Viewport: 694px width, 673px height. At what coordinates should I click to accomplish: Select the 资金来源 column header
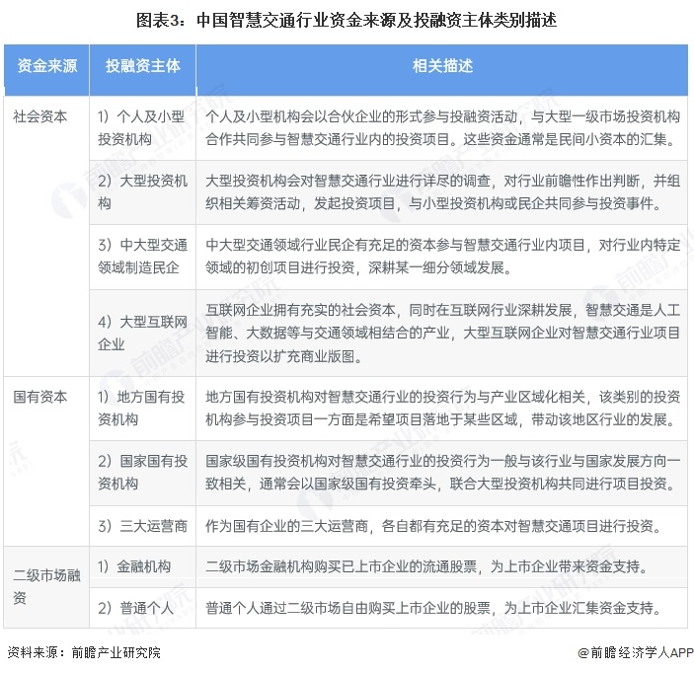point(45,67)
